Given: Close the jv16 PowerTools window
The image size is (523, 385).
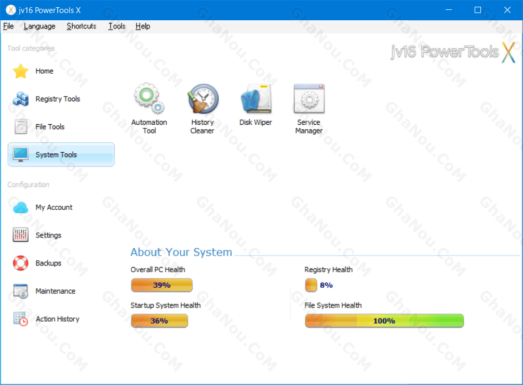Looking at the screenshot, I should pyautogui.click(x=507, y=10).
